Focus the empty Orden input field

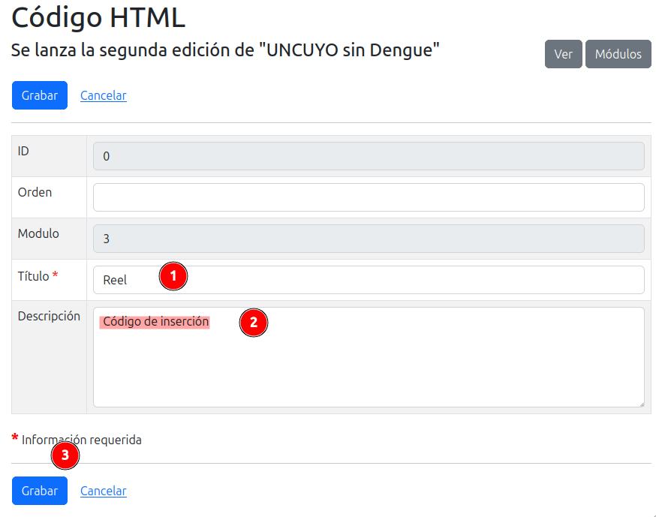tap(368, 197)
